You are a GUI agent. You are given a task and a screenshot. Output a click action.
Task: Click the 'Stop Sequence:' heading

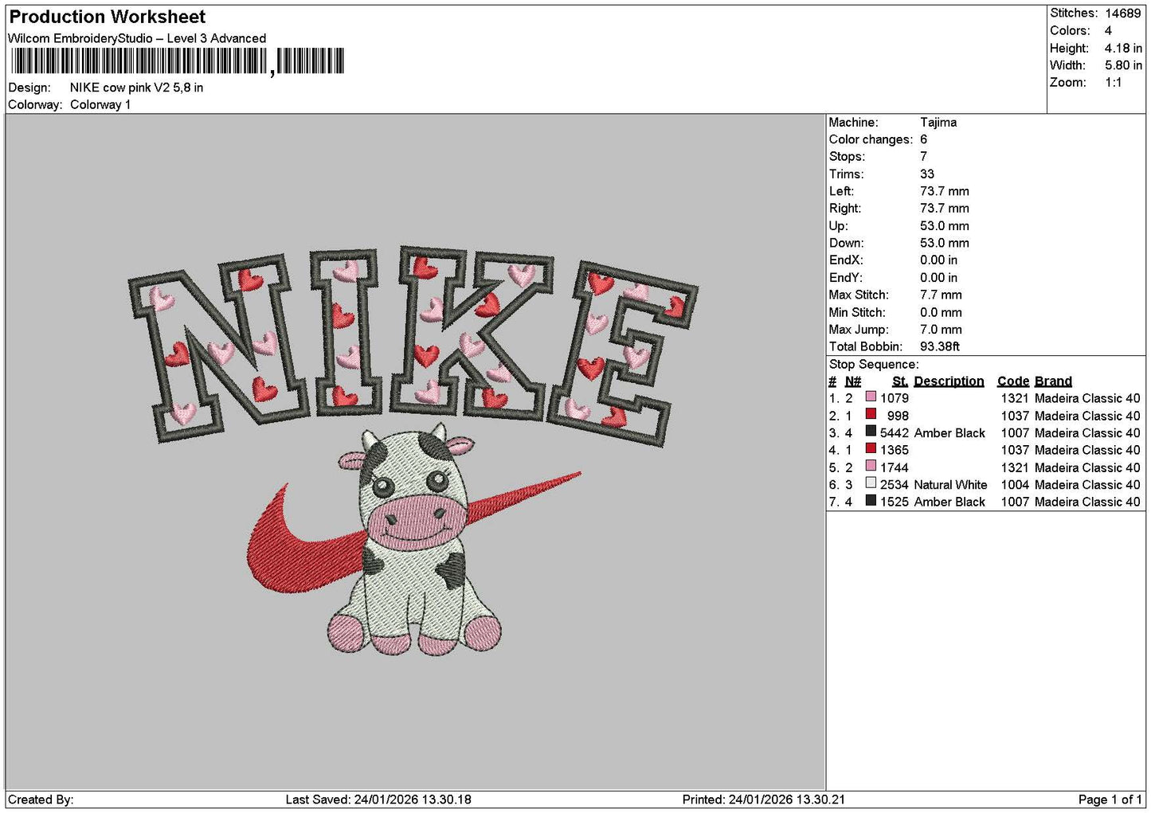tap(874, 365)
